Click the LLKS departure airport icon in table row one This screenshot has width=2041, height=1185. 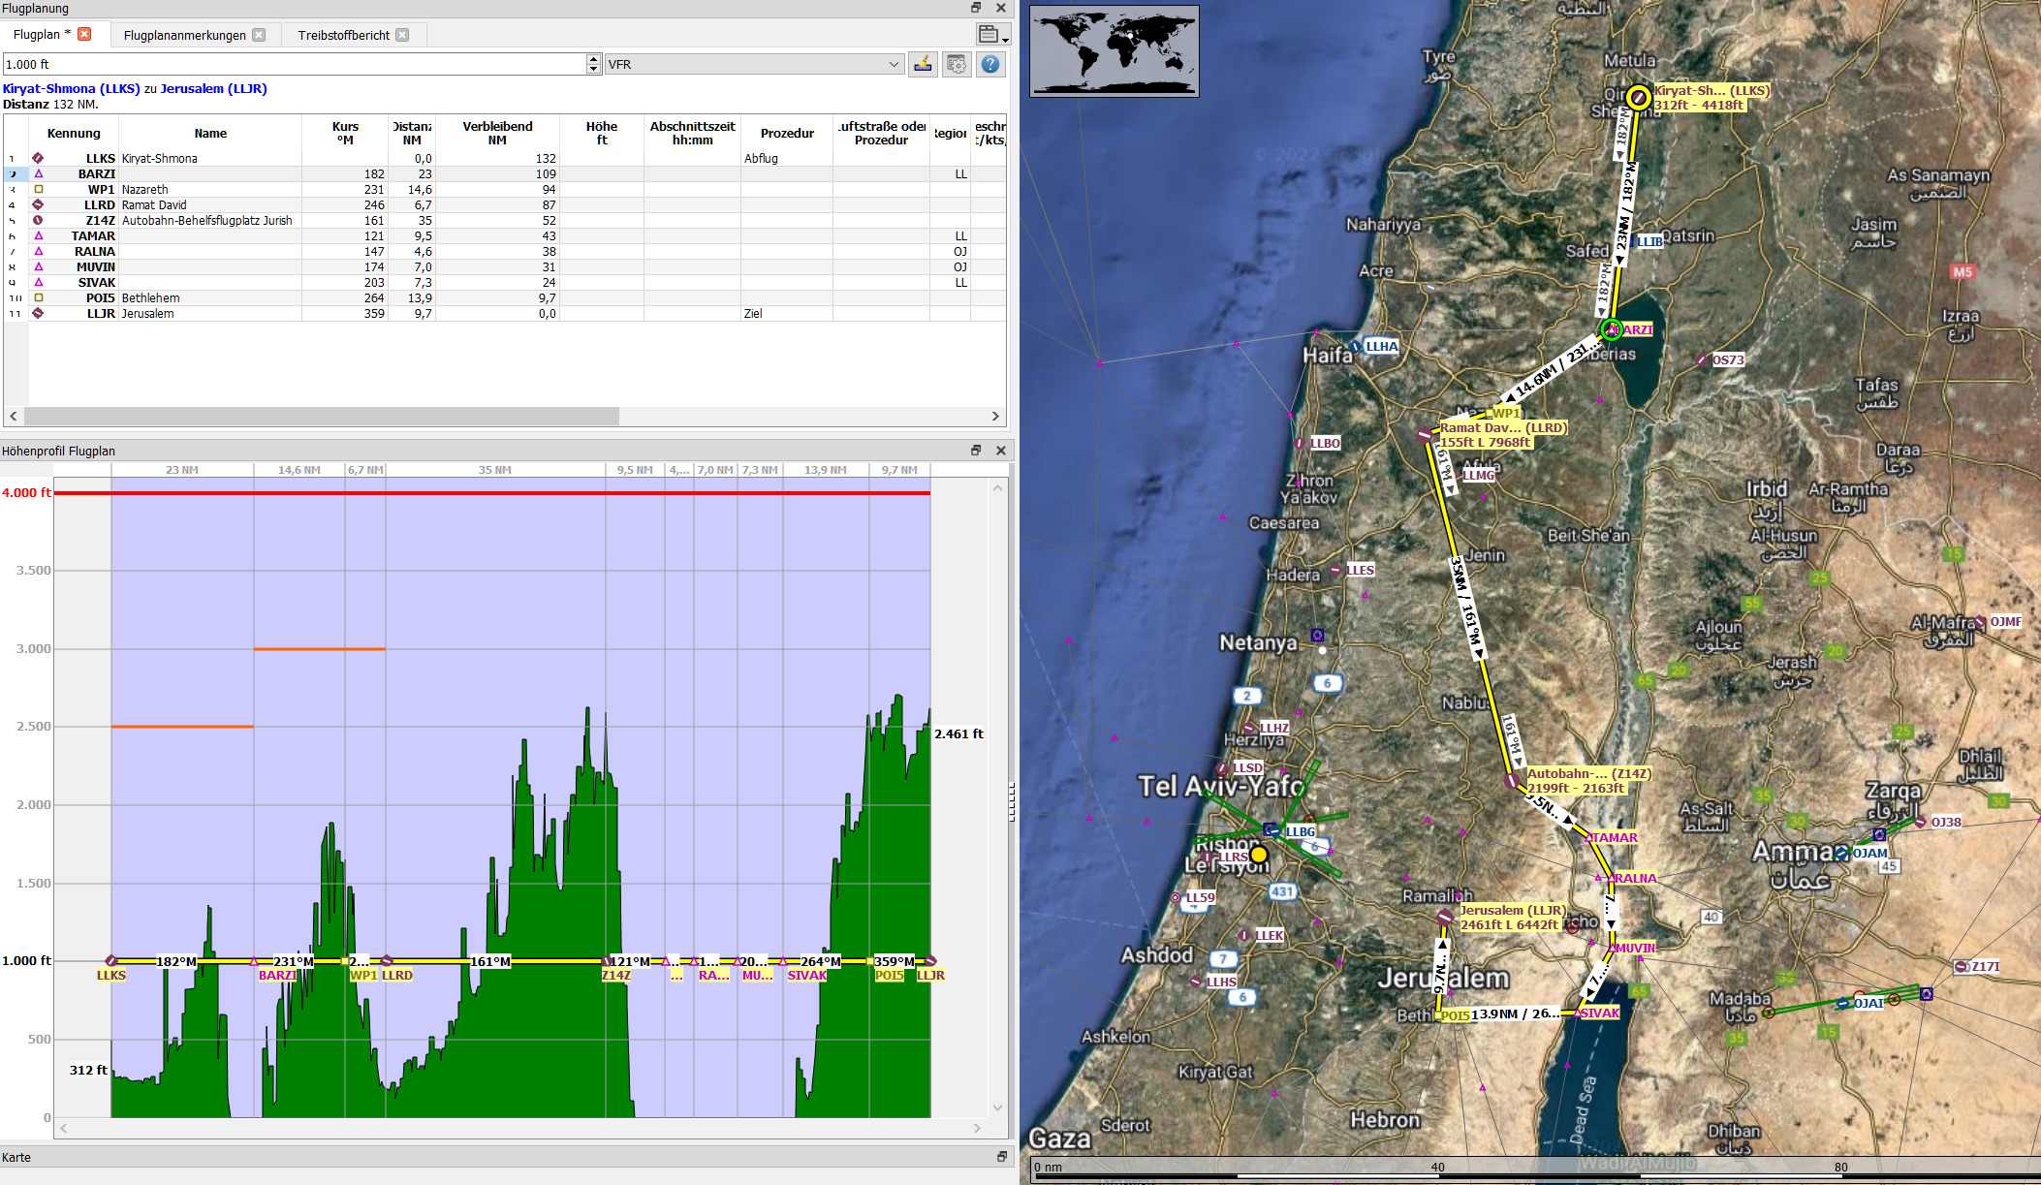point(38,158)
